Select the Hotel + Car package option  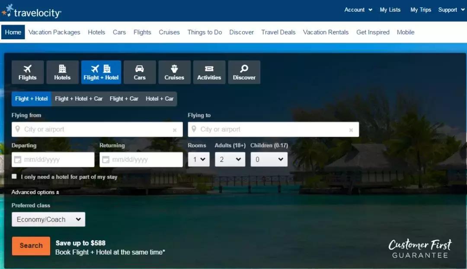(160, 99)
